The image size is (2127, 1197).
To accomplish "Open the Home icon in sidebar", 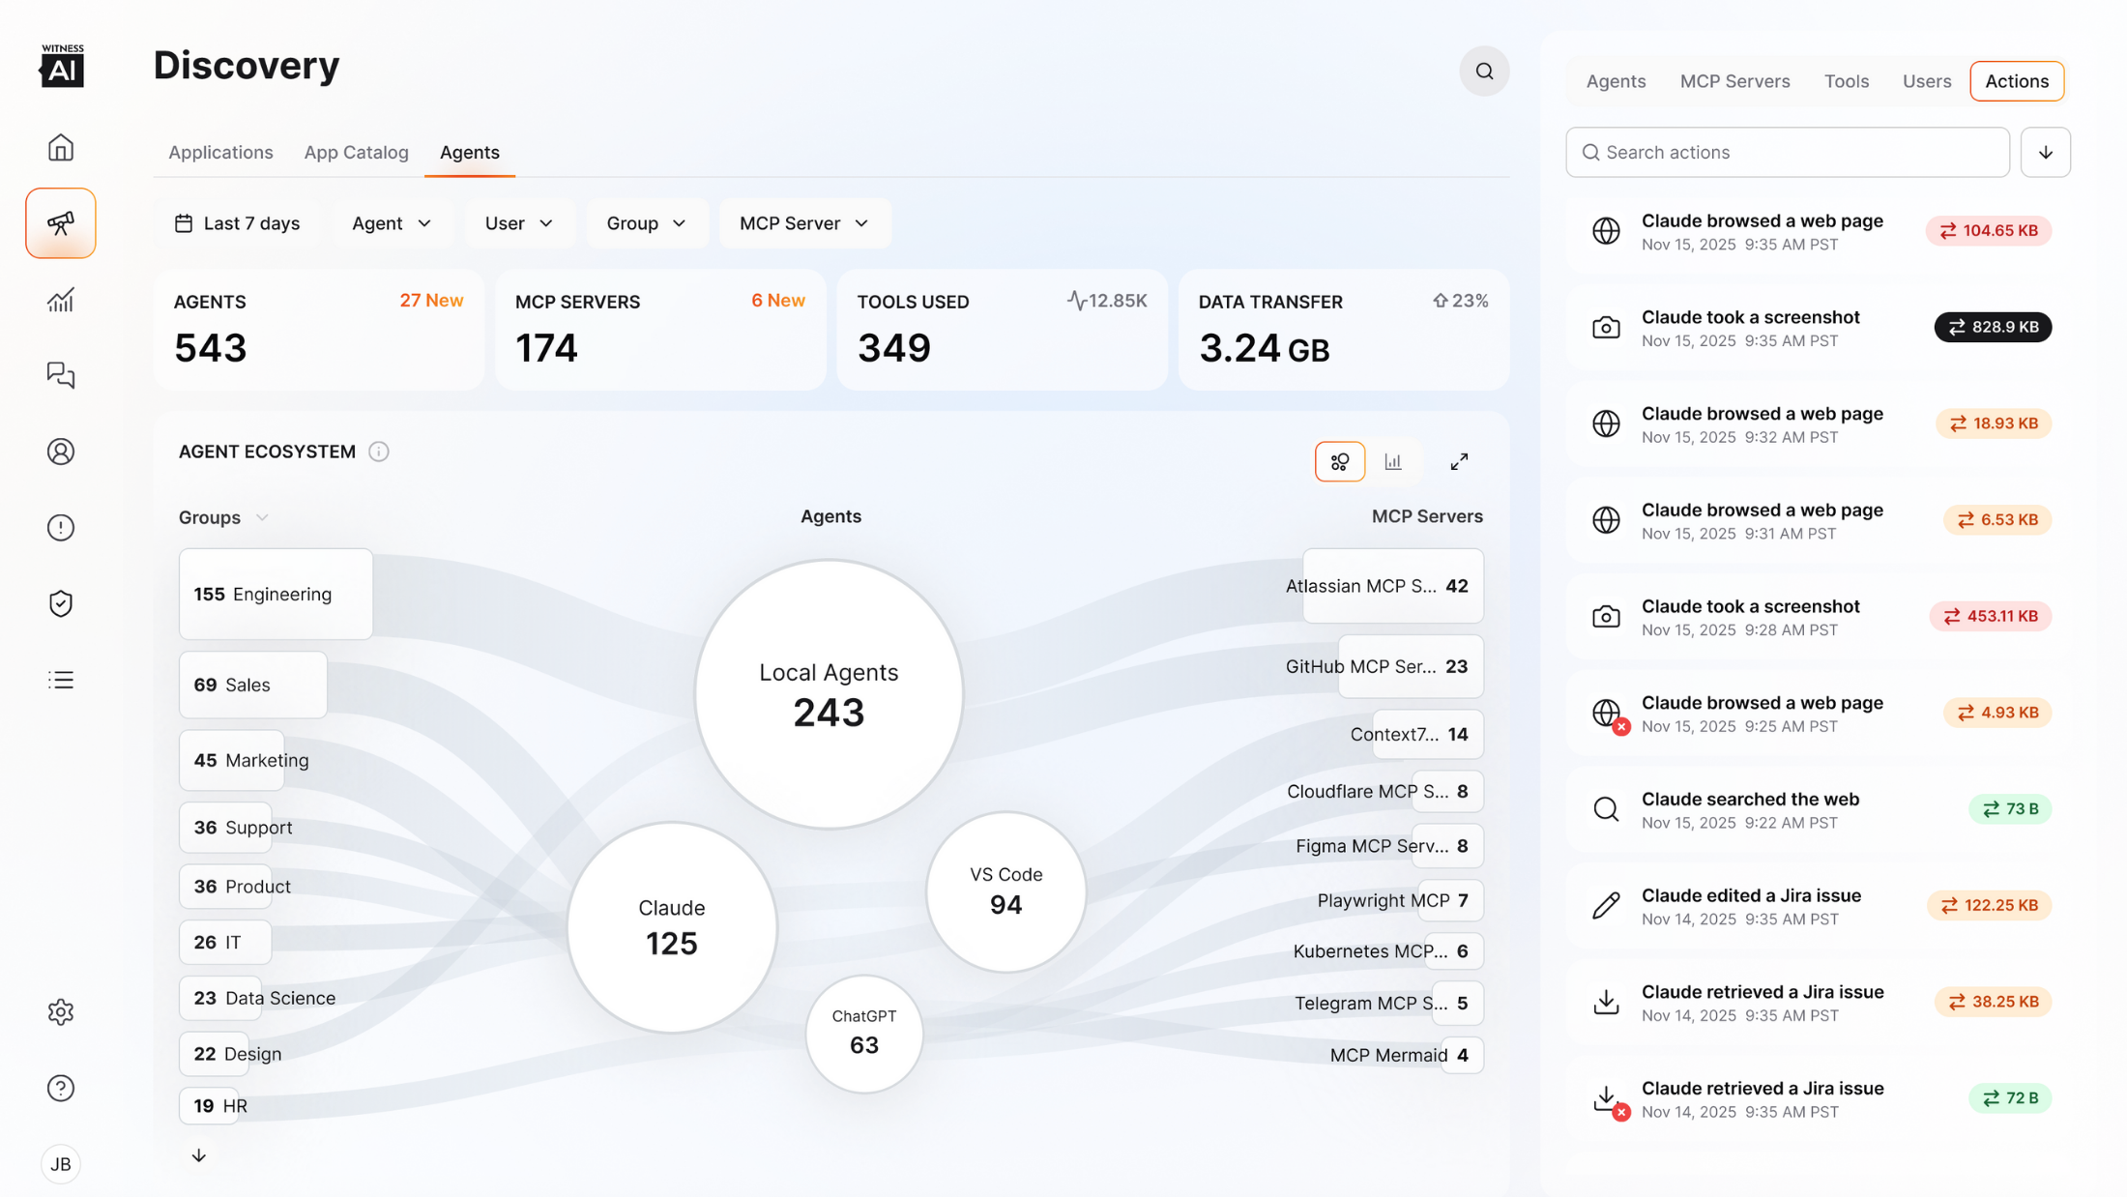I will (61, 147).
